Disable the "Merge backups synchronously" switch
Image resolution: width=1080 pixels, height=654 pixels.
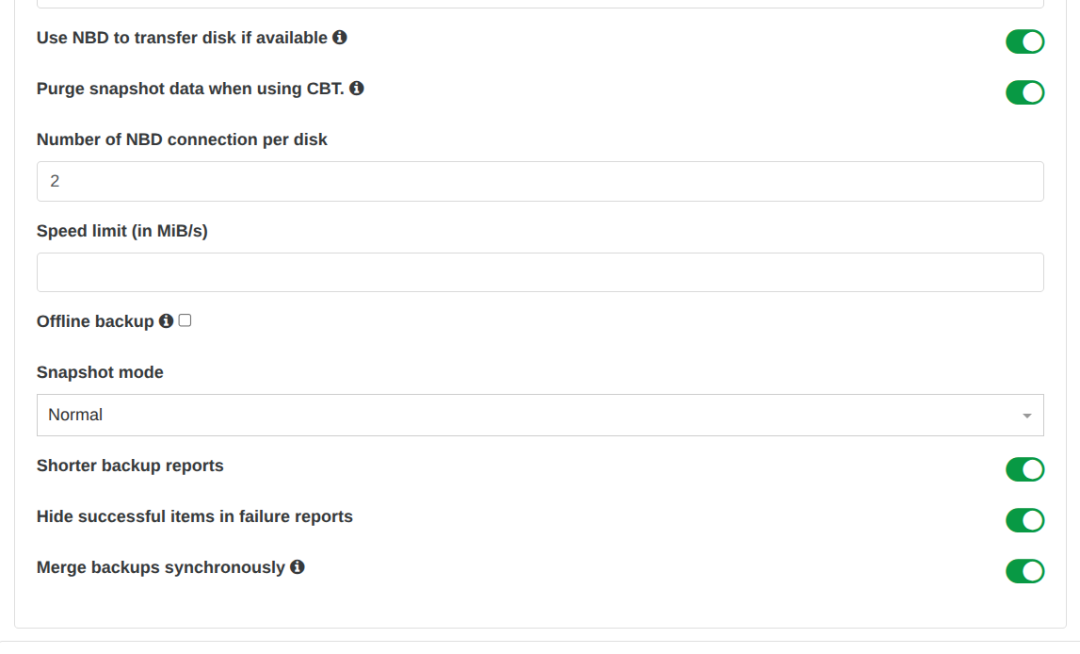1024,571
